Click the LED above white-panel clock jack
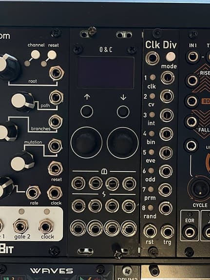This screenshot has height=280, width=210. point(47,211)
